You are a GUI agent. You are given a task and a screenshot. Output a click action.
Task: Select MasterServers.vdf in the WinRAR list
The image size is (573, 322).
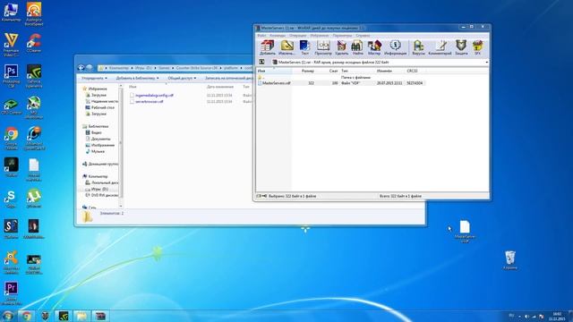pos(277,83)
